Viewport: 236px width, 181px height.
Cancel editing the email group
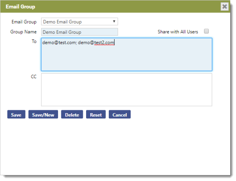click(120, 115)
